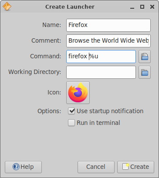The height and width of the screenshot is (178, 159).
Task: Click the Create Launcher title text
Action: coord(70,7)
